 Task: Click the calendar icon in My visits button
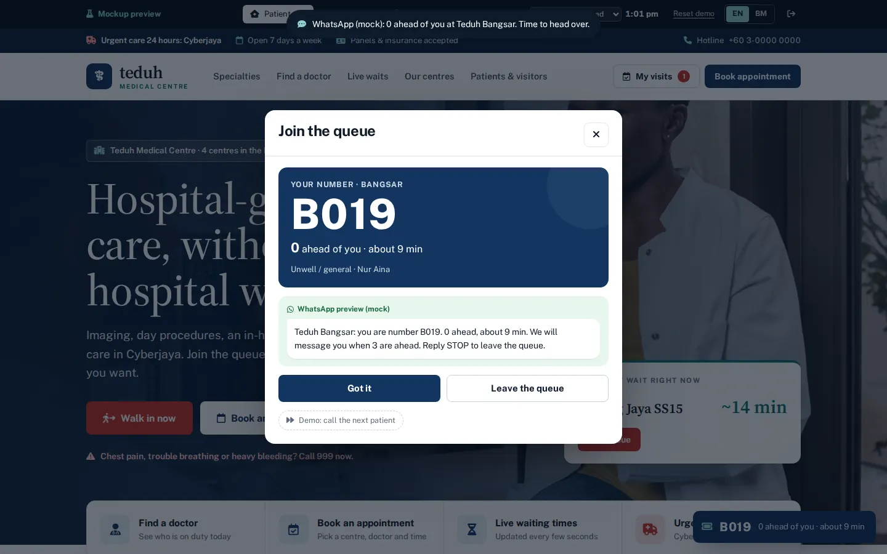point(626,76)
